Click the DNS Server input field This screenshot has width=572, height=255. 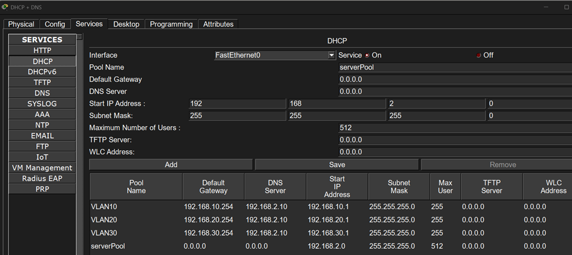(x=455, y=91)
